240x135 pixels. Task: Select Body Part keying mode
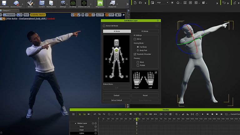pos(138,50)
